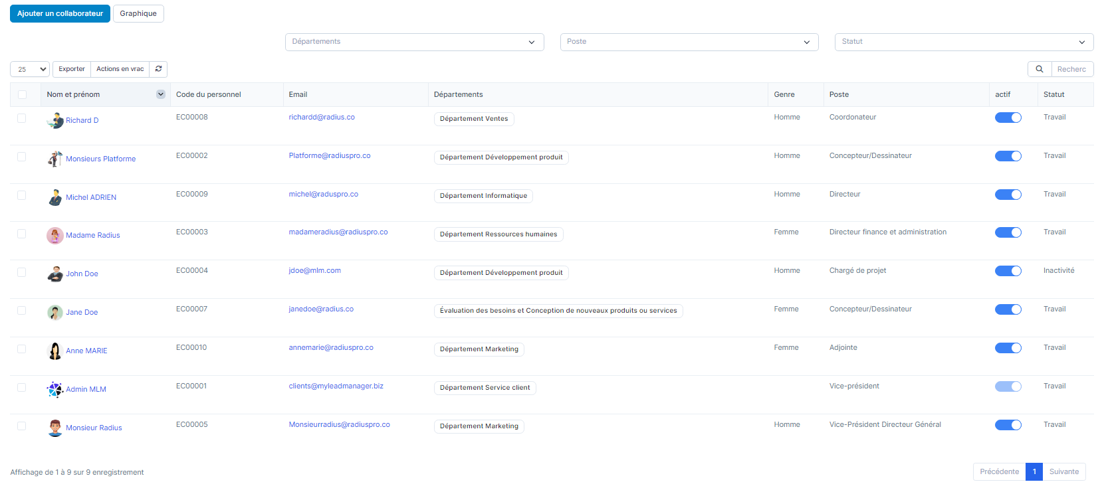
Task: Click the Inactivité status cell
Action: [x=1059, y=271]
